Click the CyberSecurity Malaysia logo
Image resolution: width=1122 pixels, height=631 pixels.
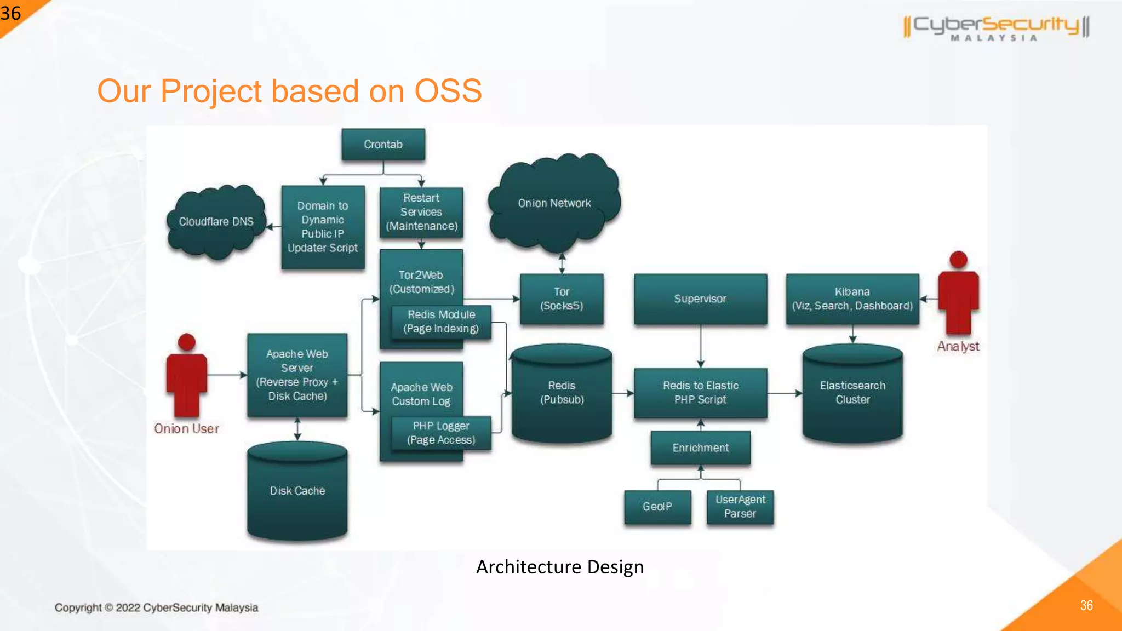tap(996, 27)
